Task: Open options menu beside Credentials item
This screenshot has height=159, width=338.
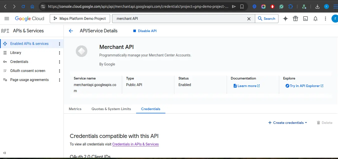Action: point(60,62)
